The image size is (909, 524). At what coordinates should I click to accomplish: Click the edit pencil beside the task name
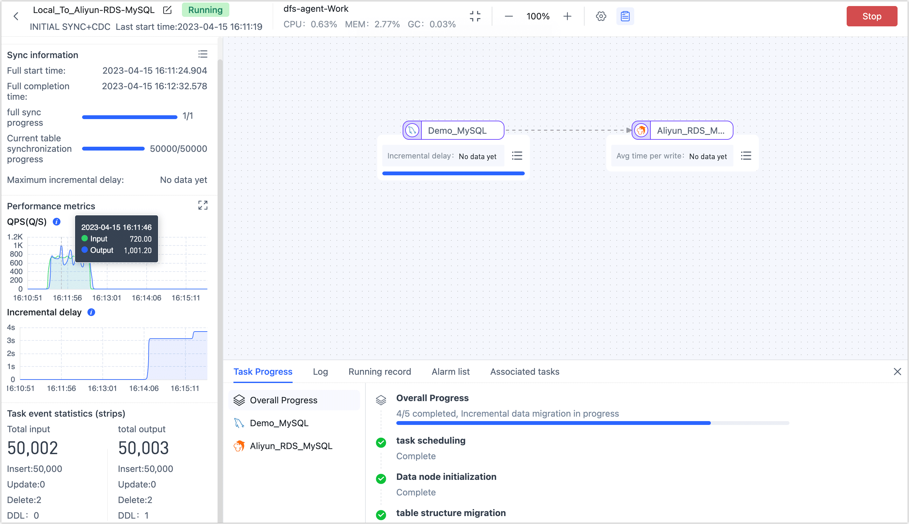(167, 10)
